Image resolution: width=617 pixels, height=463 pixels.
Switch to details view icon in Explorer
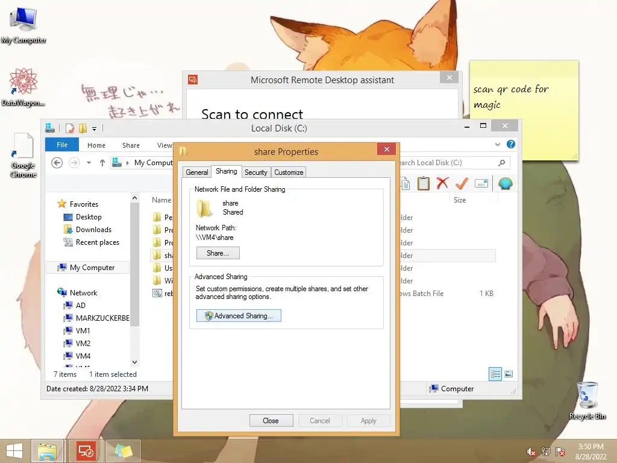tap(495, 374)
